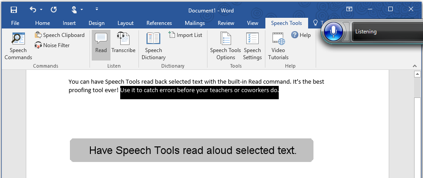Open Video Tutorials
Viewport: 423px width, 178px height.
click(x=278, y=46)
